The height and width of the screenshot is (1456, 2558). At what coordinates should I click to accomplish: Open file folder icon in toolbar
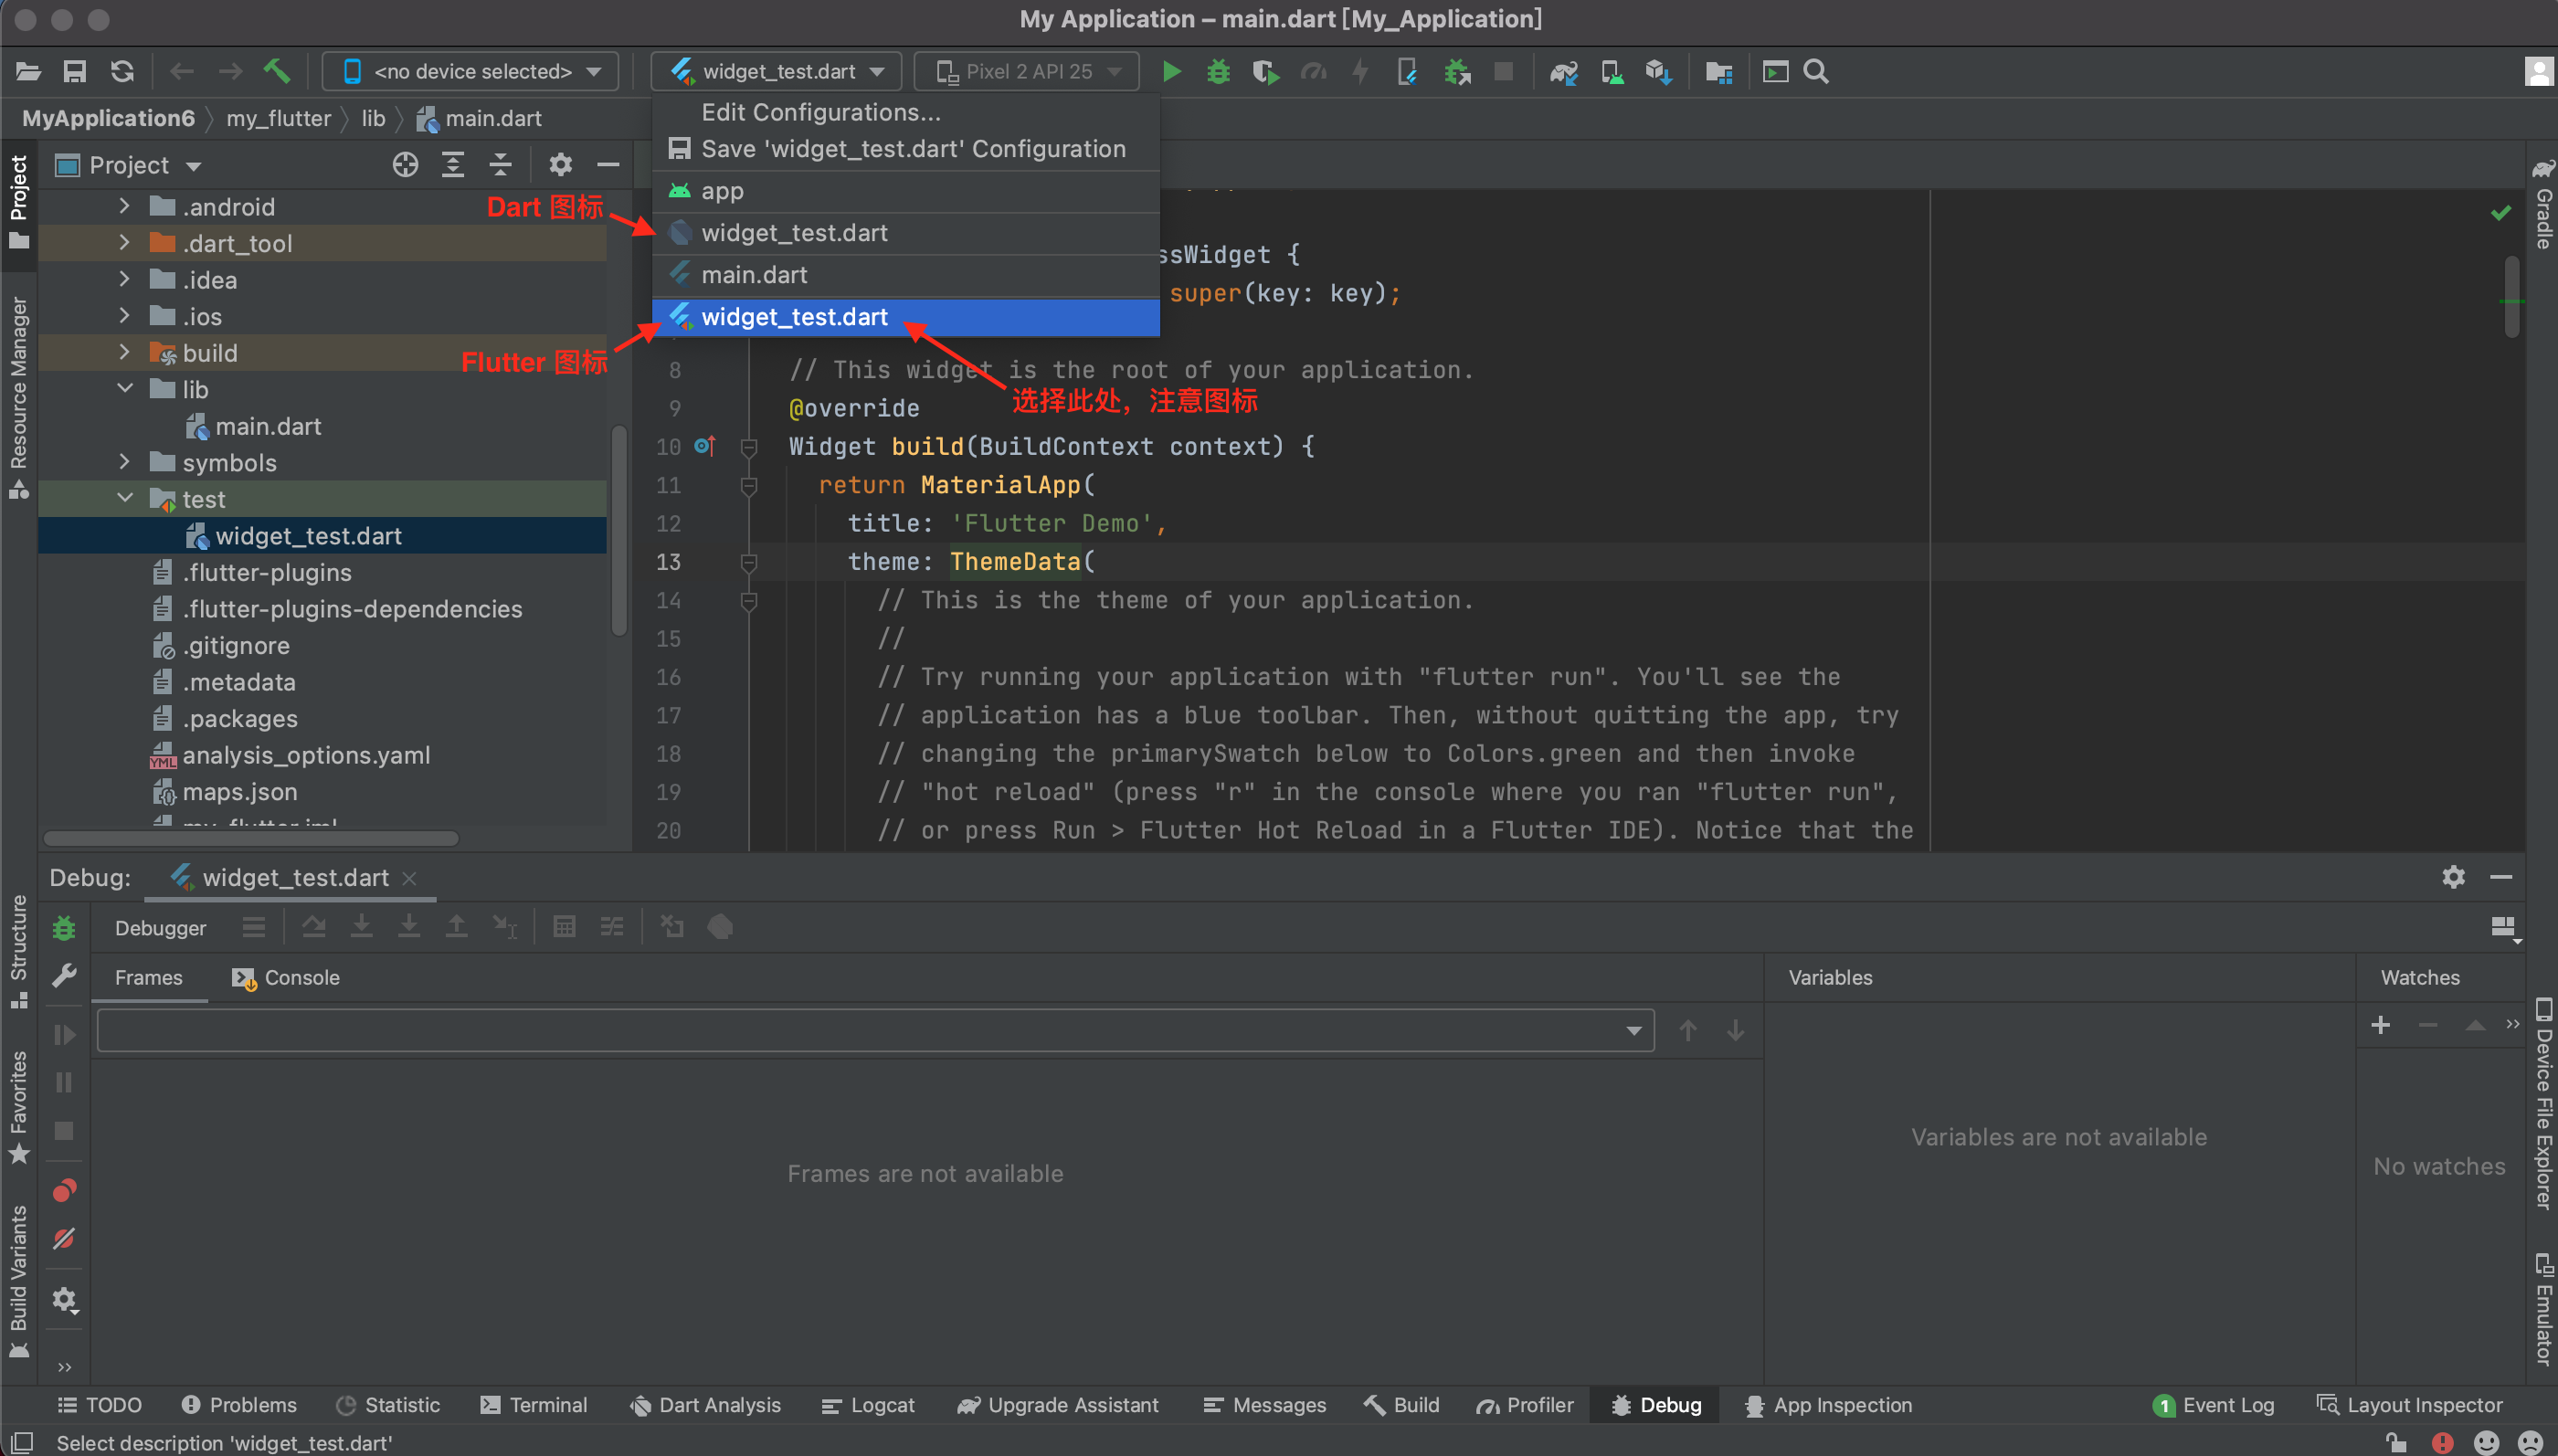point(28,71)
